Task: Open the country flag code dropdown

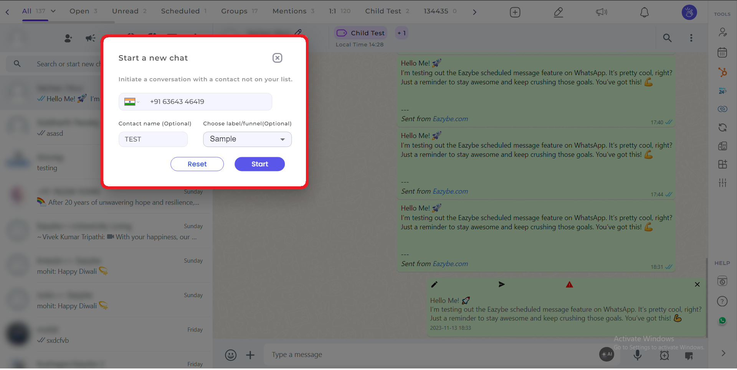Action: (x=132, y=102)
